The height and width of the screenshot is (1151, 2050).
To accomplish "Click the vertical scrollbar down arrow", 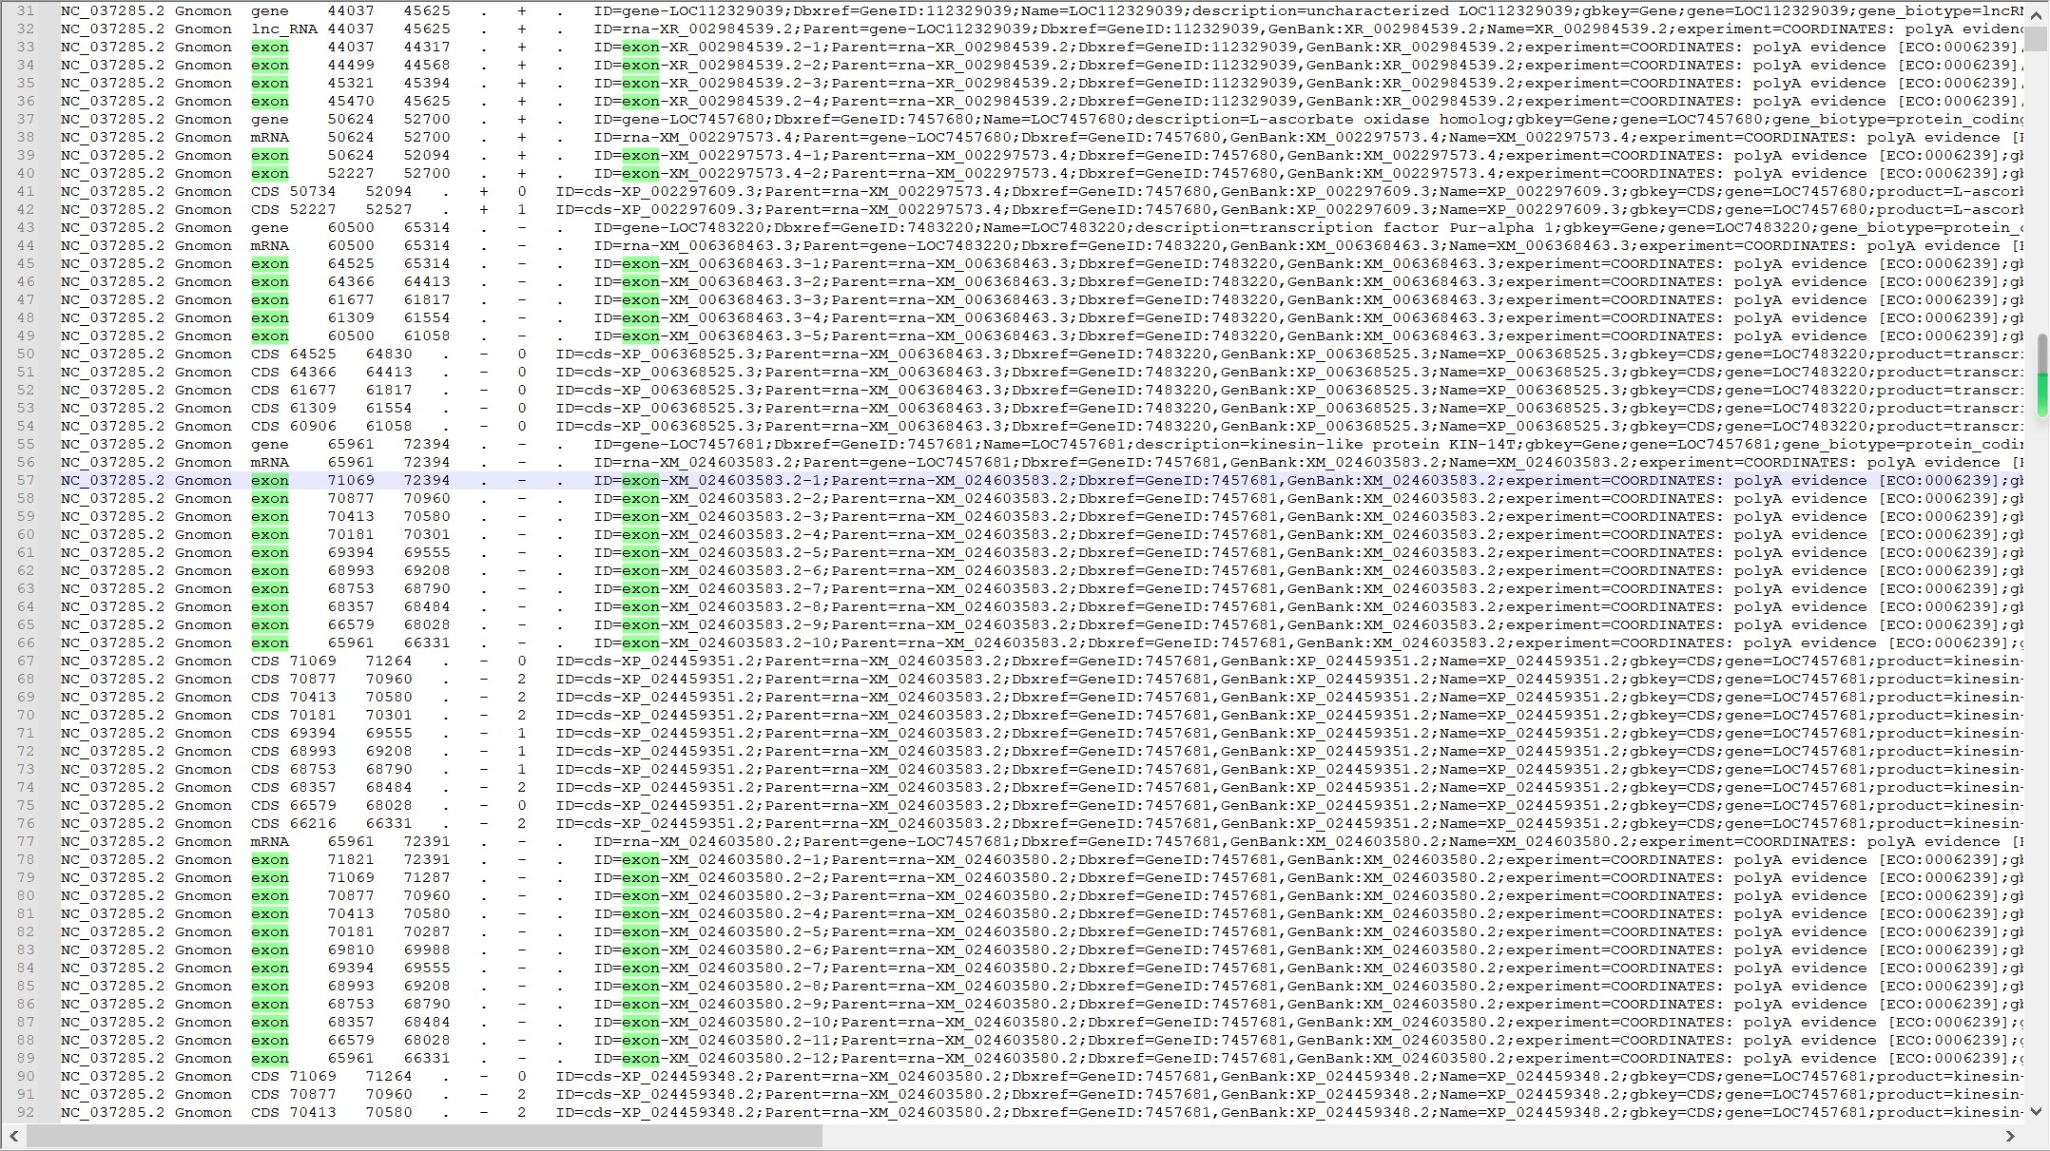I will coord(2036,1110).
